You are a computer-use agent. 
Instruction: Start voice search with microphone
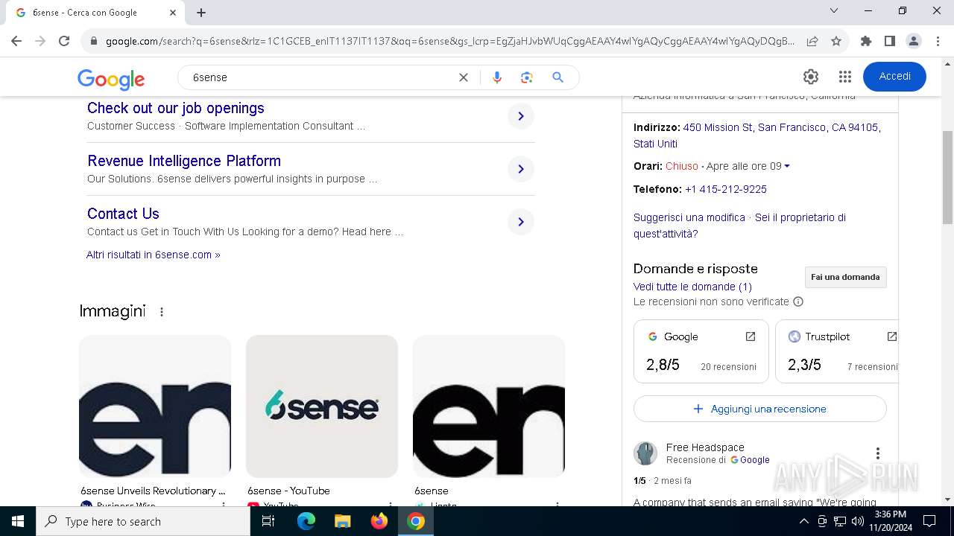497,77
